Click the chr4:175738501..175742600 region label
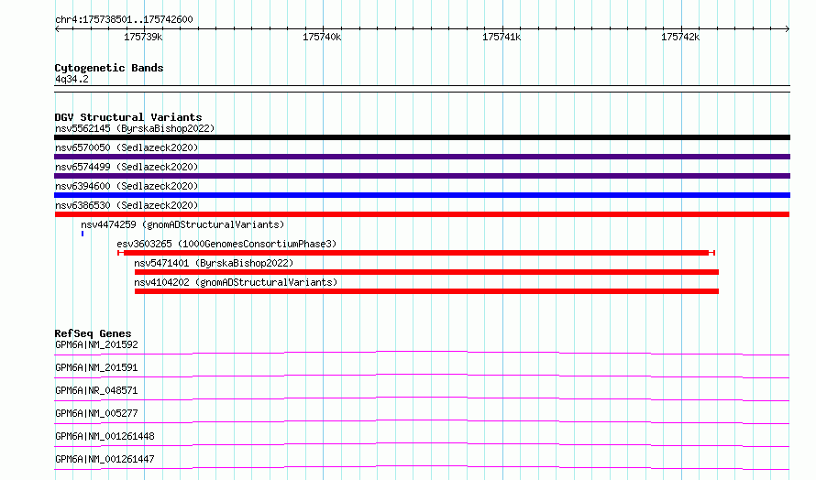 coord(124,19)
